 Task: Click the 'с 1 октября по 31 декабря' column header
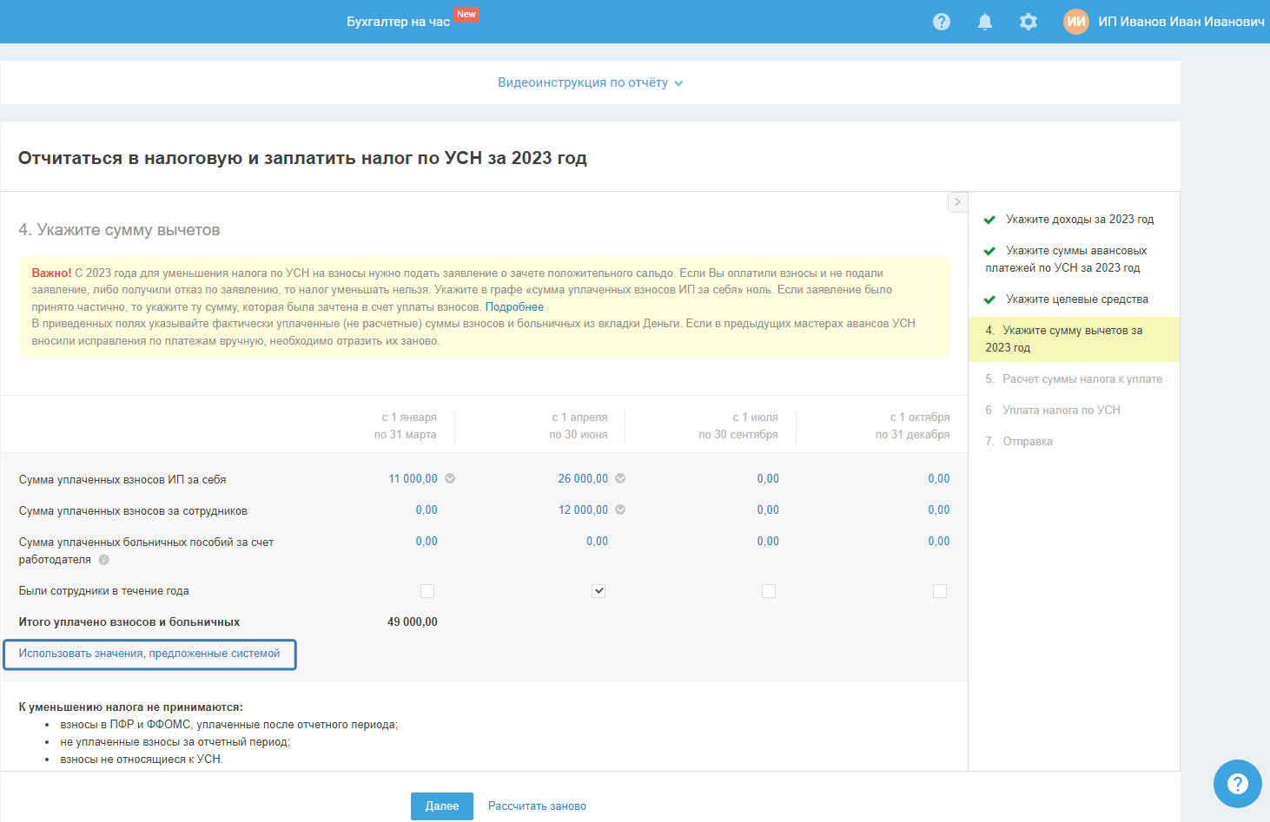(x=913, y=426)
